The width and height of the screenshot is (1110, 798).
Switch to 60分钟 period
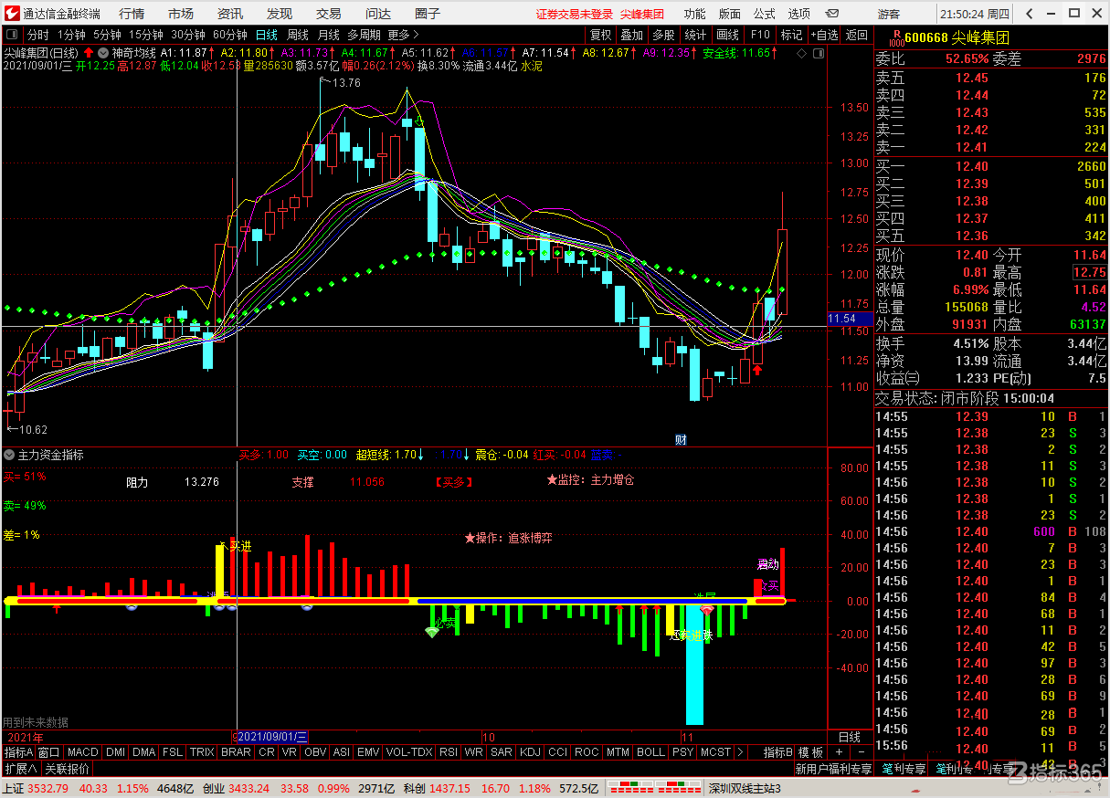[x=231, y=35]
